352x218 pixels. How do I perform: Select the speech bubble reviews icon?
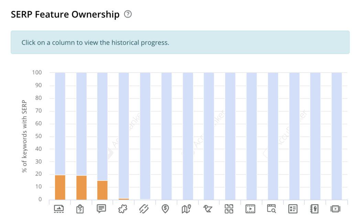[x=101, y=209]
